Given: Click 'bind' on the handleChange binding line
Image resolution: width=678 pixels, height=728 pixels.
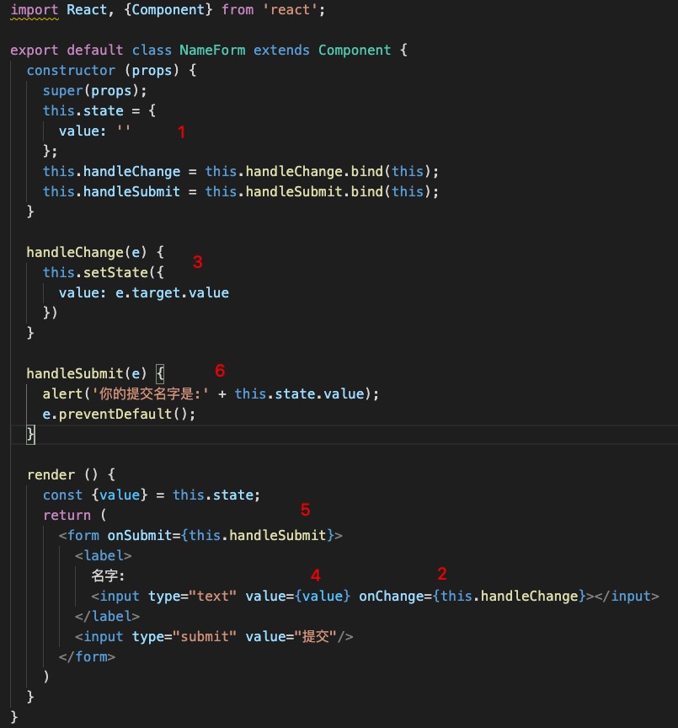Looking at the screenshot, I should 366,172.
